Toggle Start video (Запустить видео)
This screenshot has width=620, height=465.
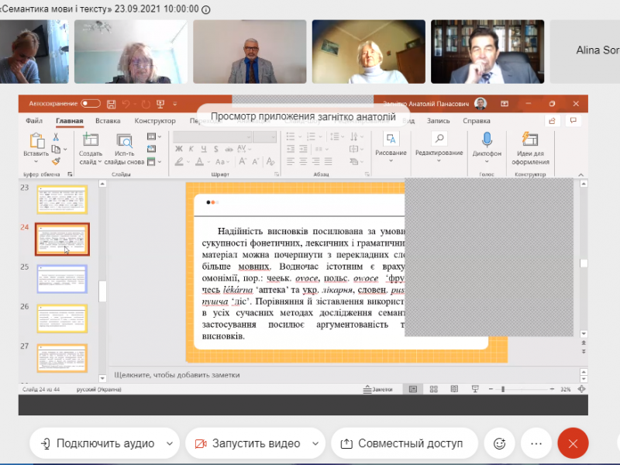[248, 443]
